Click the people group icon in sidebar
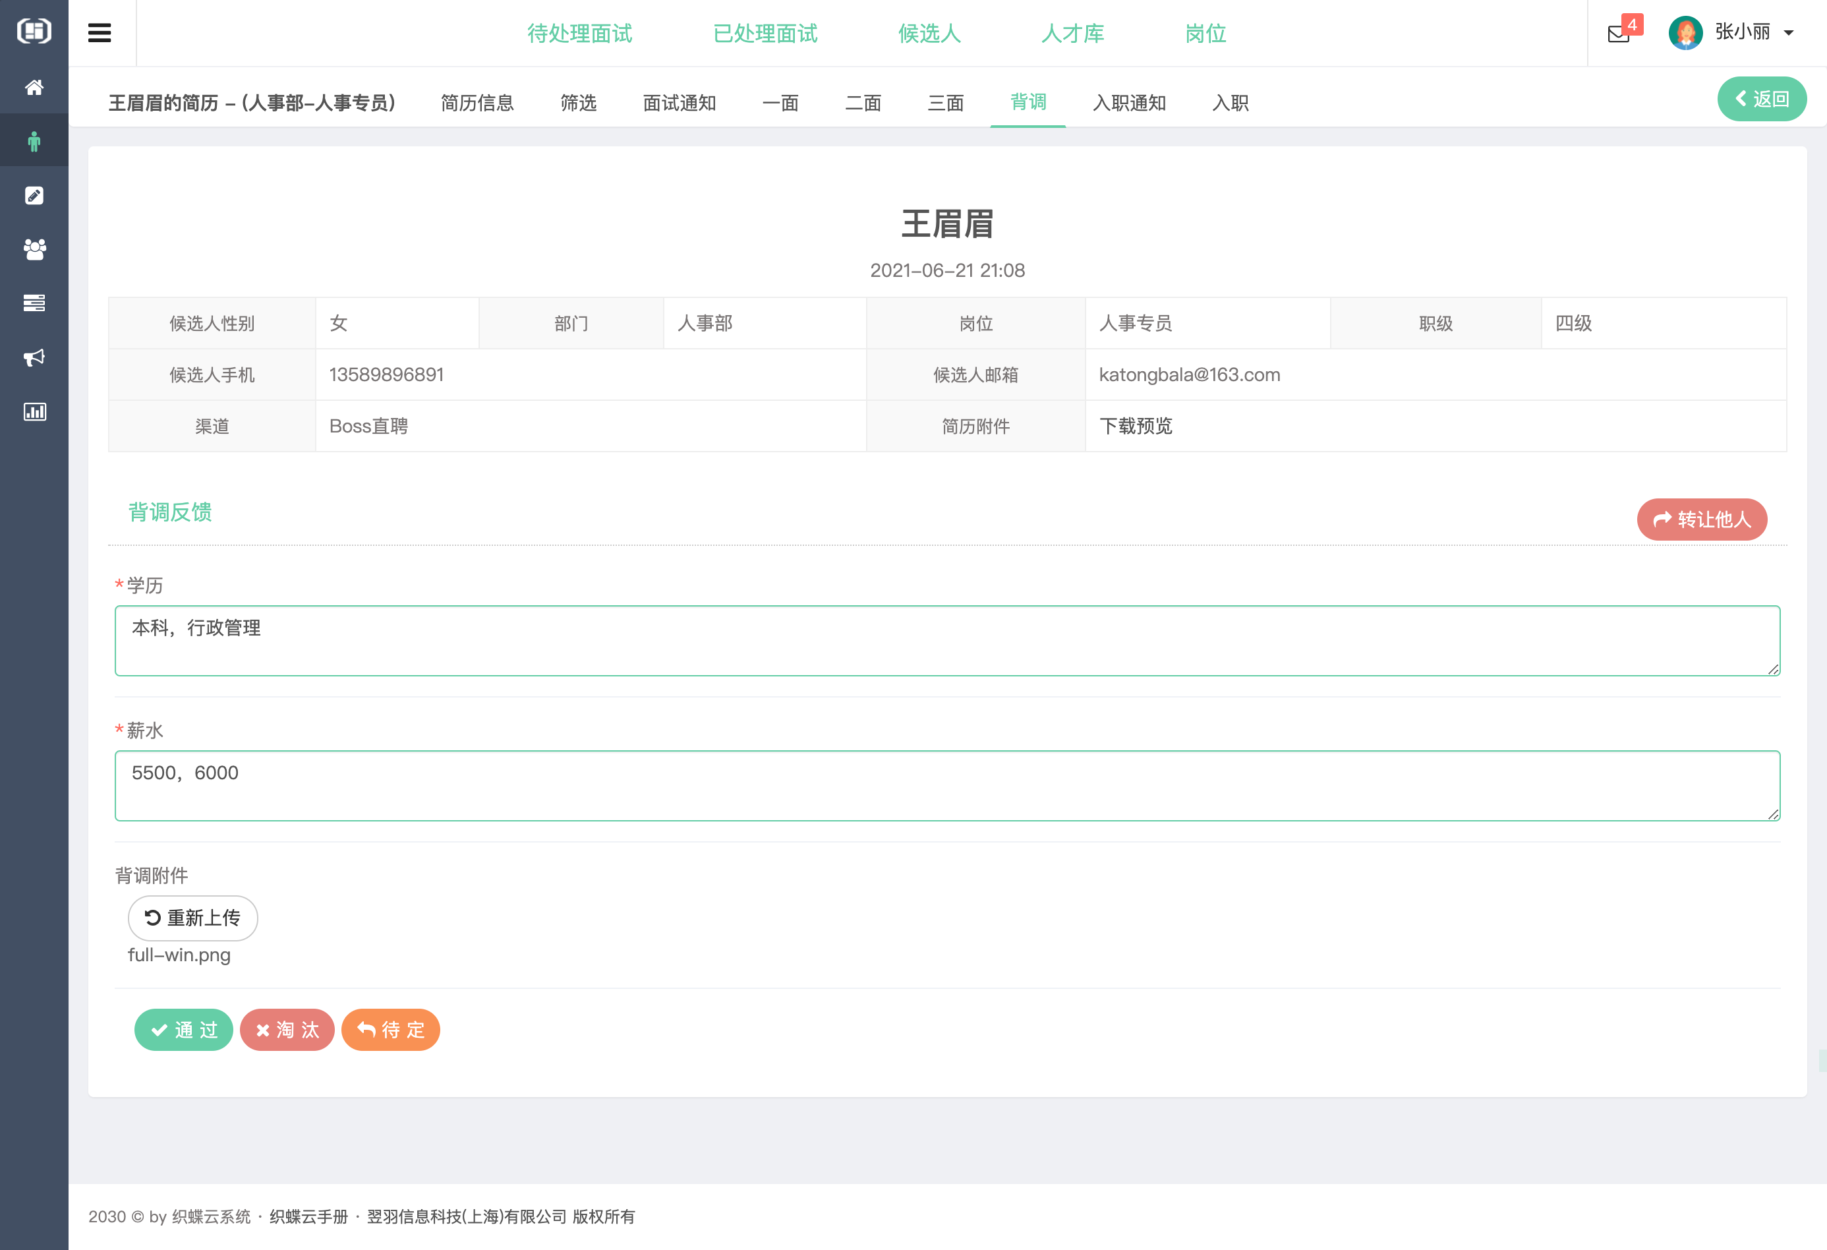The height and width of the screenshot is (1250, 1827). (34, 249)
